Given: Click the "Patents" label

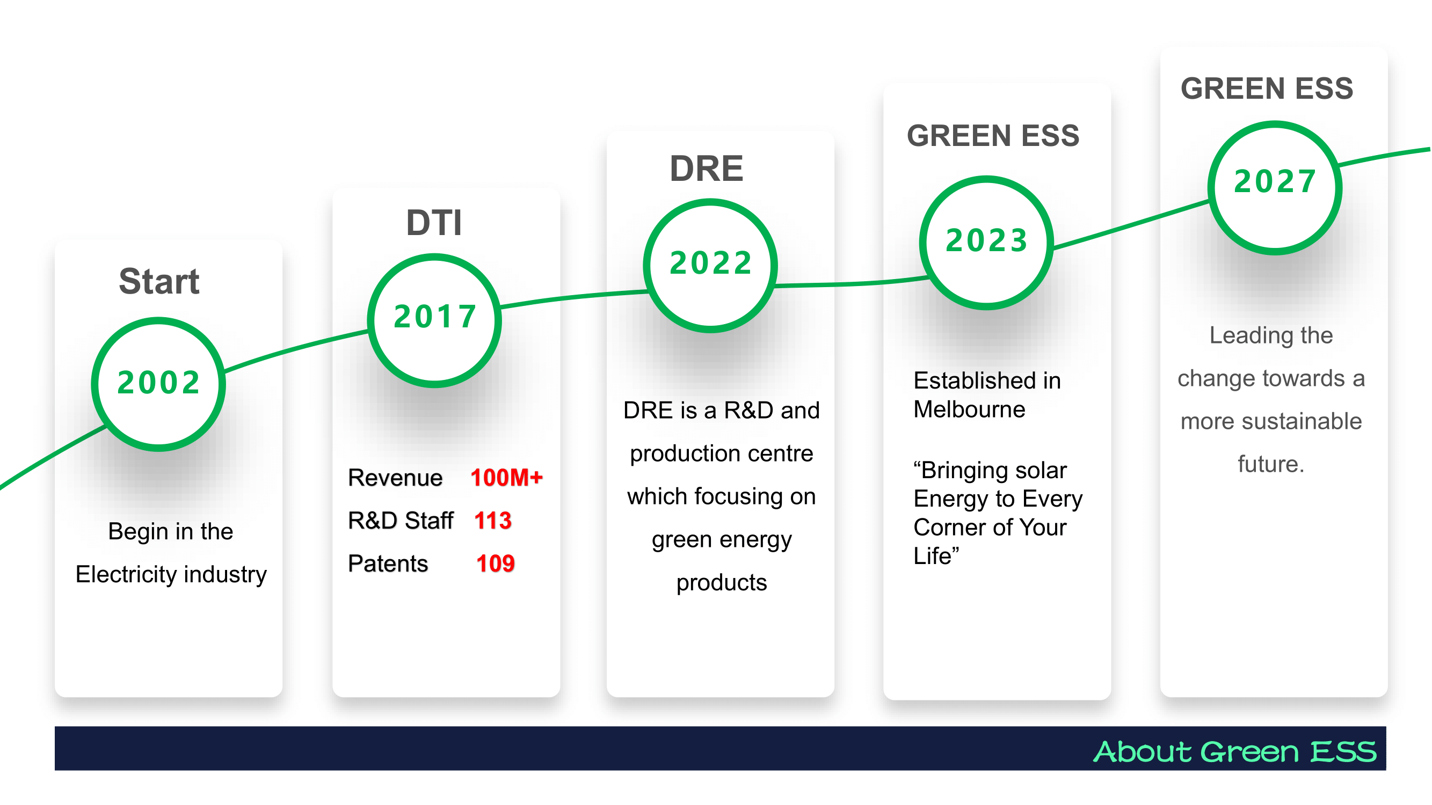Looking at the screenshot, I should pyautogui.click(x=388, y=563).
